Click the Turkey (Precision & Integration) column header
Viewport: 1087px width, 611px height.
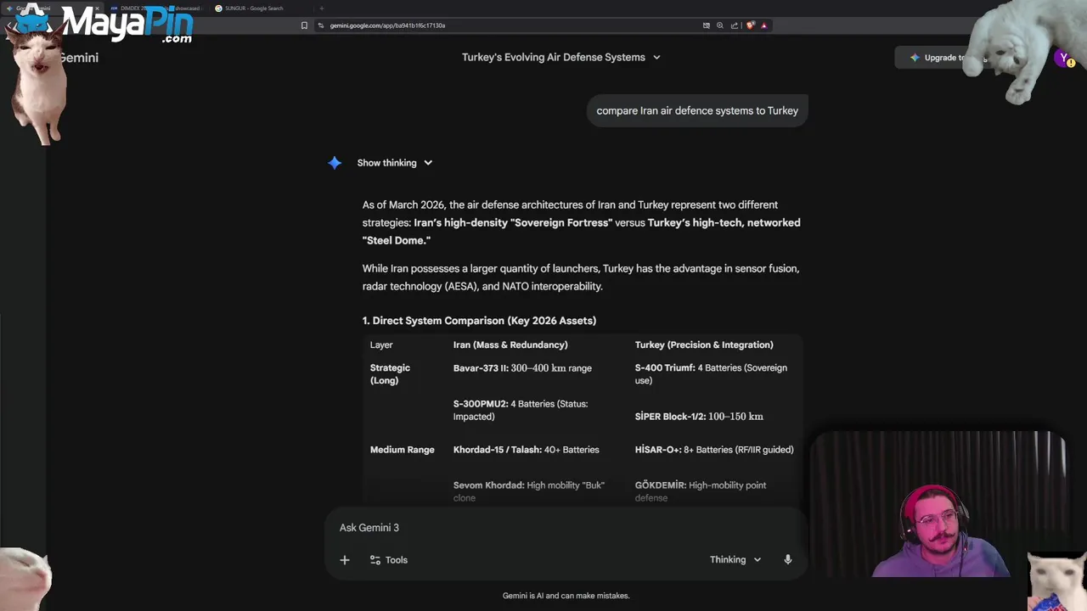pos(704,345)
